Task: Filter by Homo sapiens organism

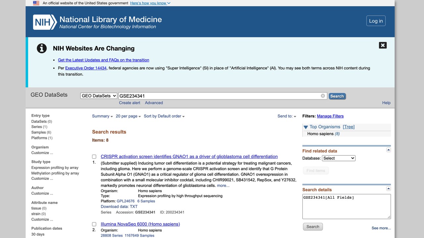Action: 320,134
